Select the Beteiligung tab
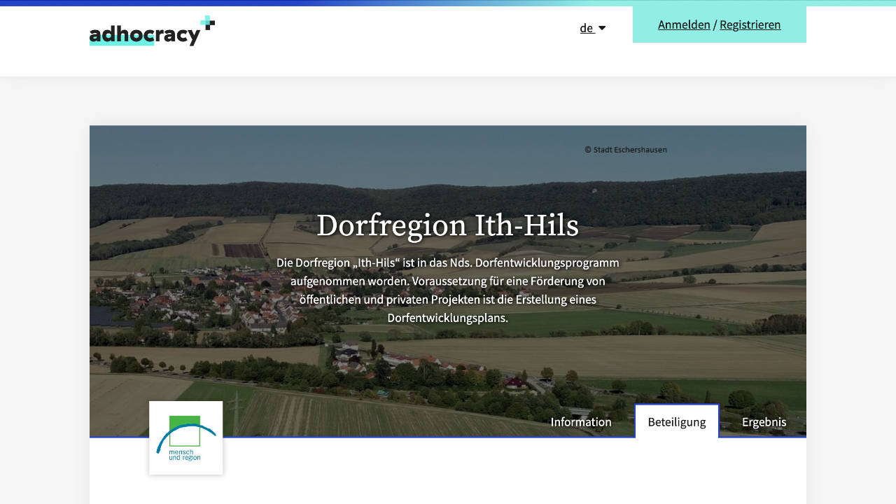The height and width of the screenshot is (504, 896). tap(676, 421)
